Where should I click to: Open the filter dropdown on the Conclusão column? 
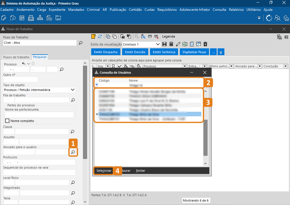click(x=285, y=66)
